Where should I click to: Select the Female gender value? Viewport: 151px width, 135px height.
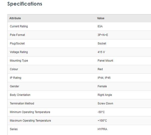click(x=102, y=86)
